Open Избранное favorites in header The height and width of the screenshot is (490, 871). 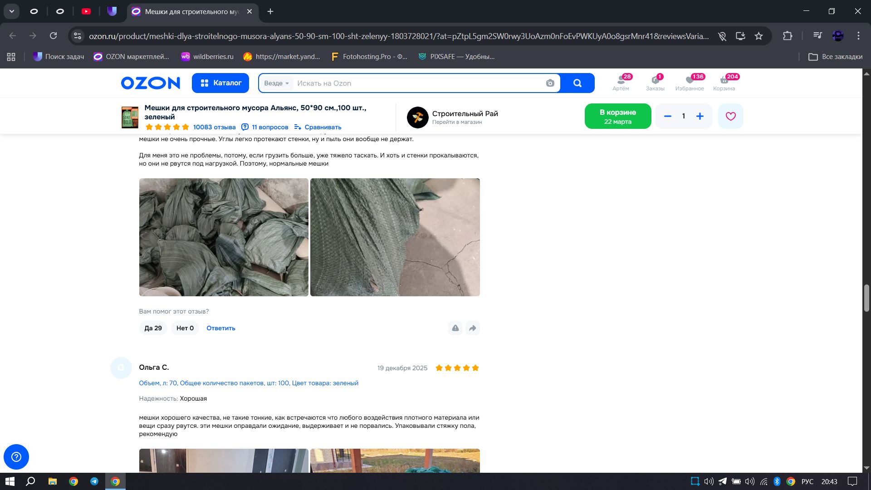[689, 83]
